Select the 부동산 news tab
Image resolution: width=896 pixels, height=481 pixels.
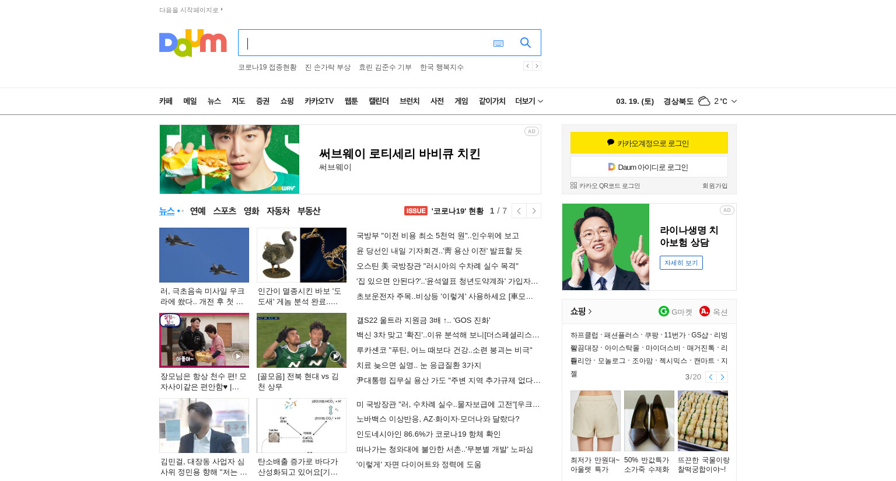coord(309,211)
